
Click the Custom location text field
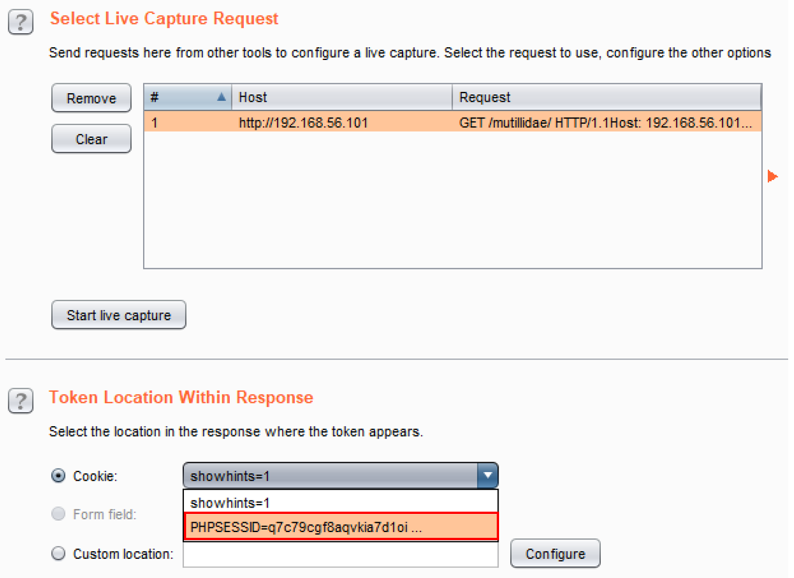coord(340,555)
